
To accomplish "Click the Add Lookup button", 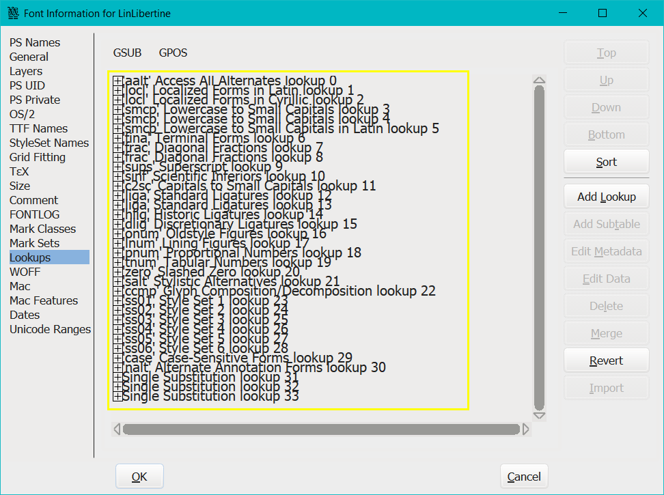I will point(607,197).
